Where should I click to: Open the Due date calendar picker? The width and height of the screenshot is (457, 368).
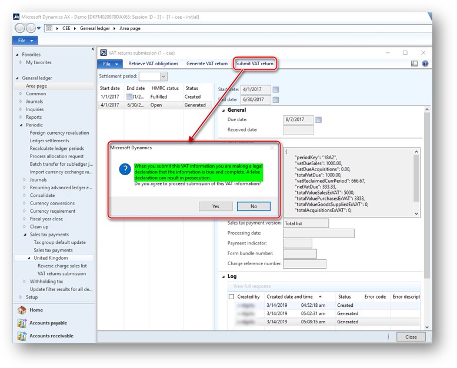(318, 119)
